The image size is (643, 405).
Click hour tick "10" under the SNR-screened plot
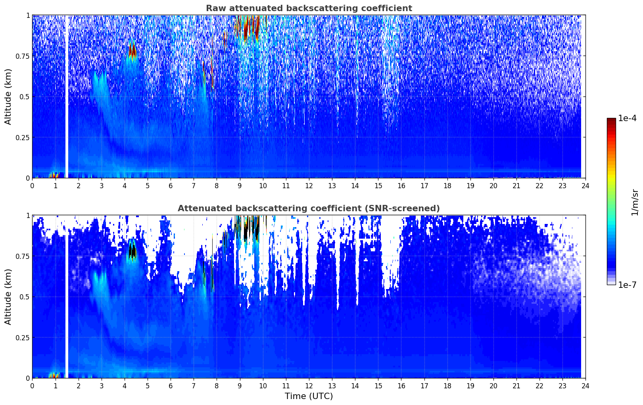[263, 386]
